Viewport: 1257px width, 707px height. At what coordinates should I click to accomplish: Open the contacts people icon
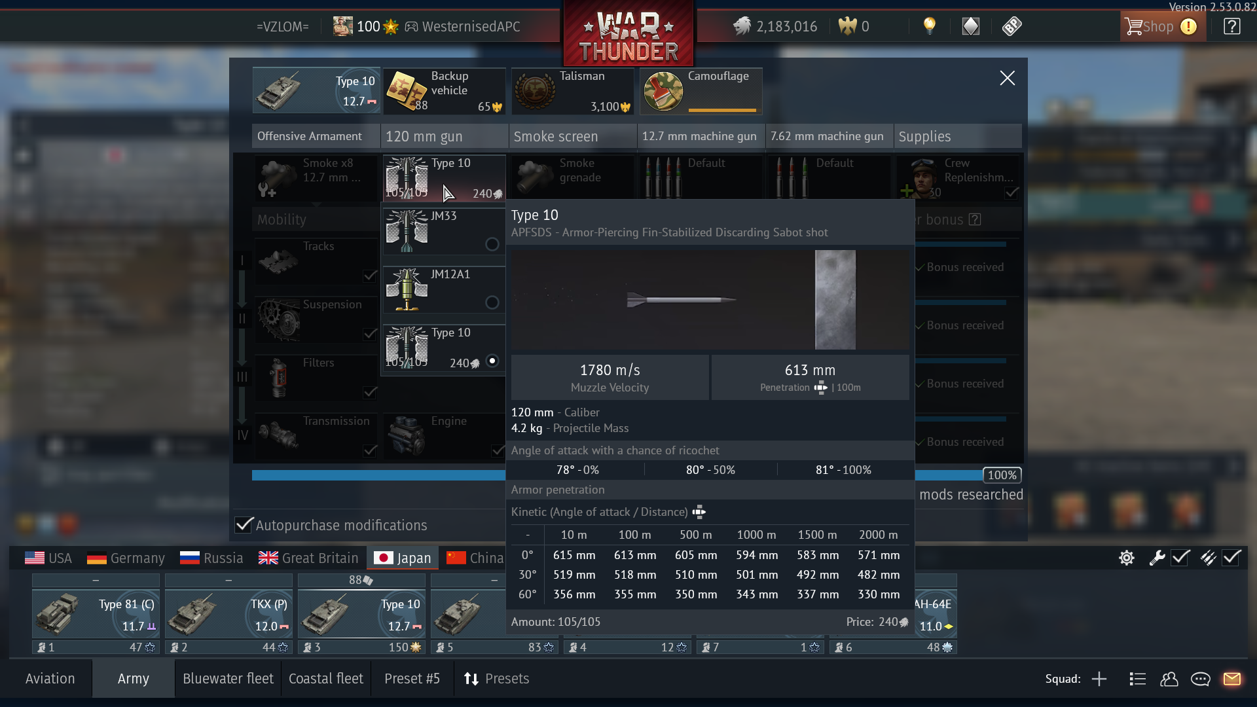coord(1169,679)
